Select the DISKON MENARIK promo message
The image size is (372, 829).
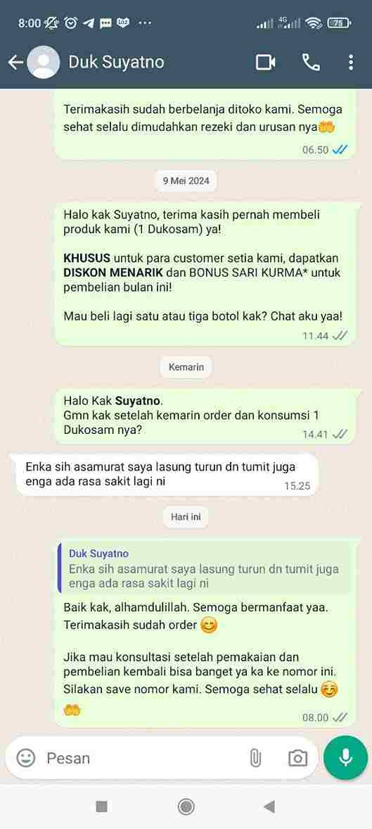coord(205,274)
